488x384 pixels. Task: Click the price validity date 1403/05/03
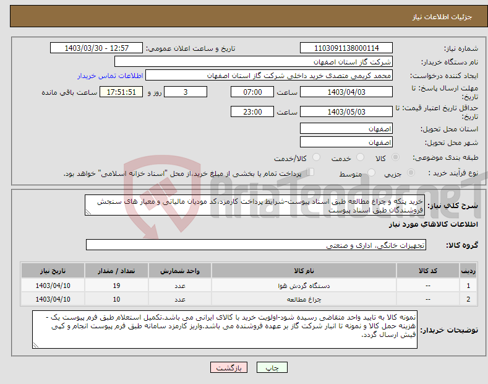point(346,111)
